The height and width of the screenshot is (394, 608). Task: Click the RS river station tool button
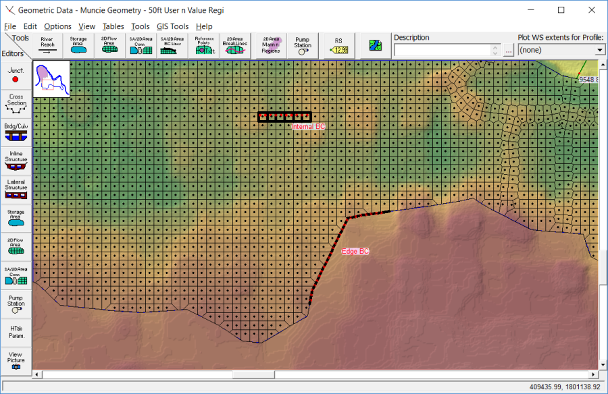[338, 45]
